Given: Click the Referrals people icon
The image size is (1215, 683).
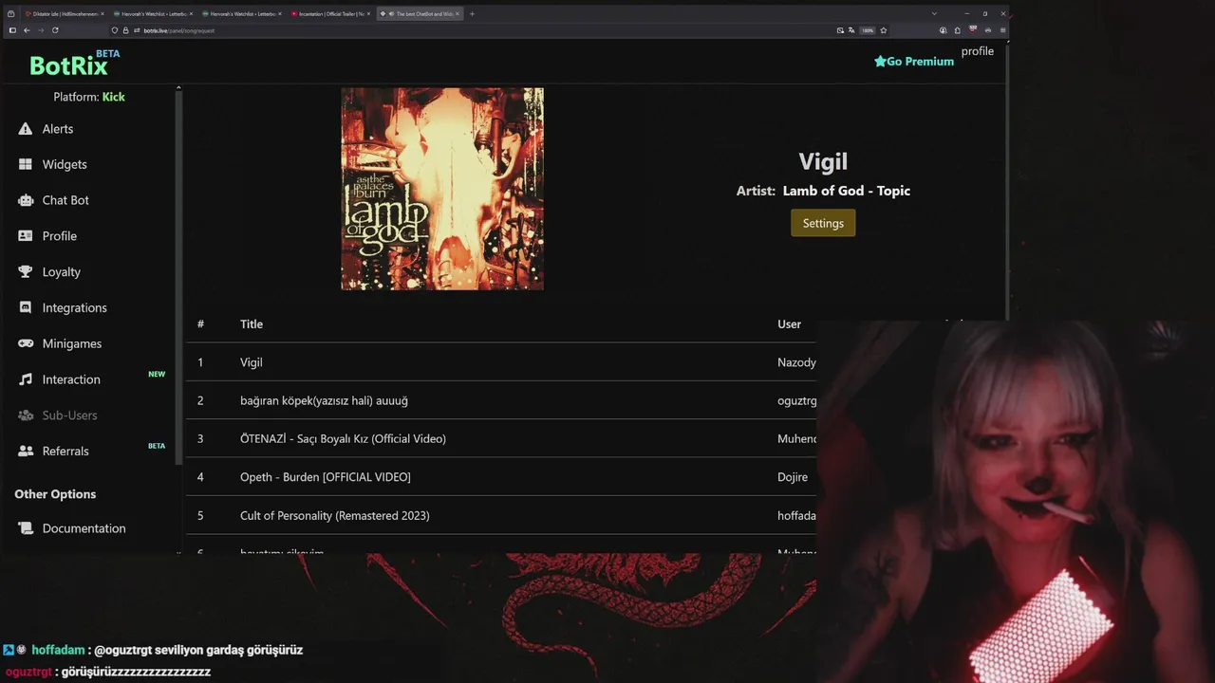Looking at the screenshot, I should [x=26, y=452].
